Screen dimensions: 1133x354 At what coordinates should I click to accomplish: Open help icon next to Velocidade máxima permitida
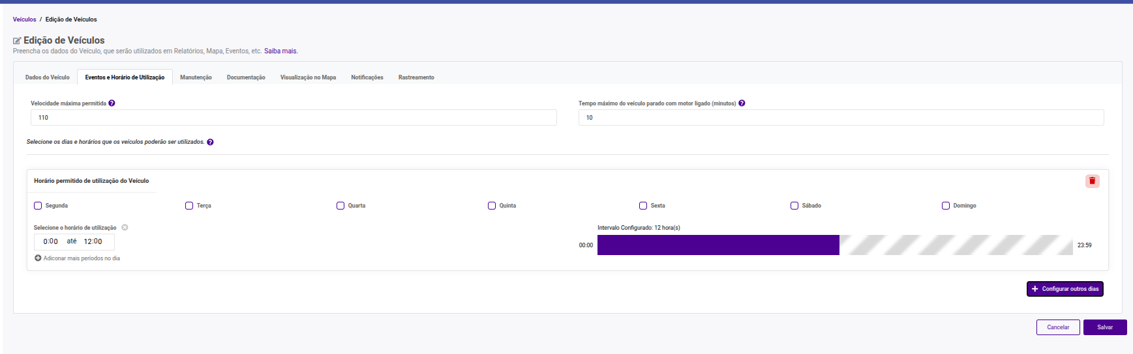pos(112,103)
